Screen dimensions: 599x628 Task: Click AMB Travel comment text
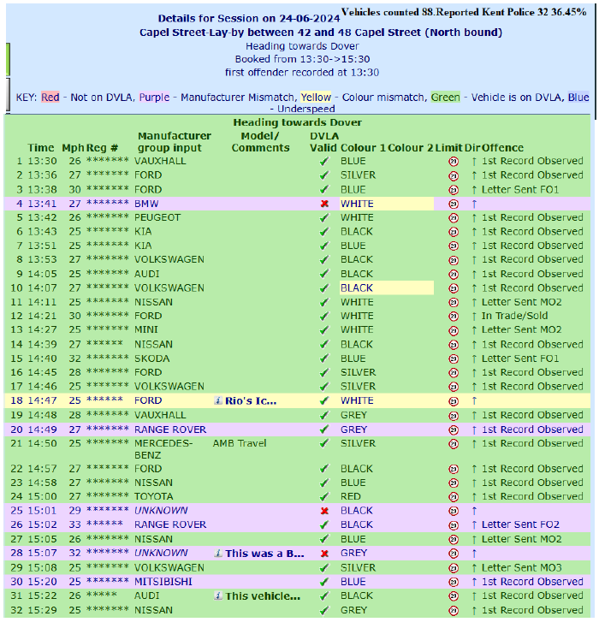240,443
